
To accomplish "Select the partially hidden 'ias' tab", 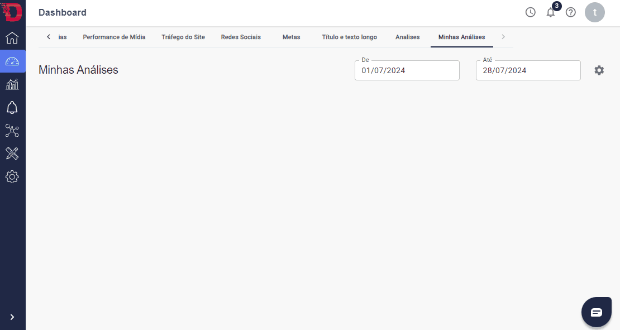I will tap(63, 37).
